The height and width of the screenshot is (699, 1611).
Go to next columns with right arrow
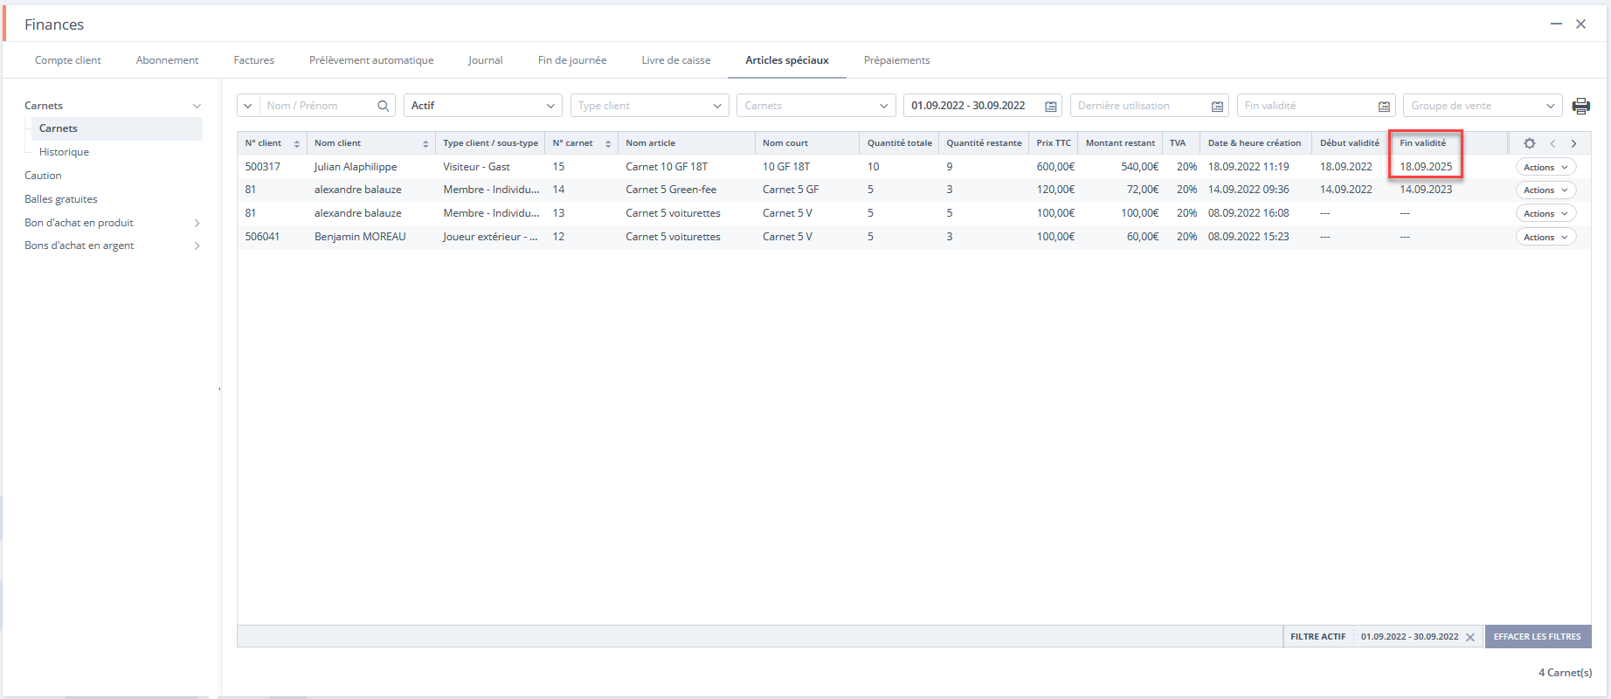point(1573,143)
